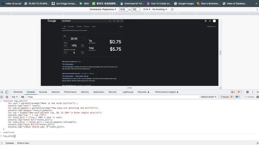Click the Google Settings gear in the page
This screenshot has width=259, height=145.
click(206, 21)
